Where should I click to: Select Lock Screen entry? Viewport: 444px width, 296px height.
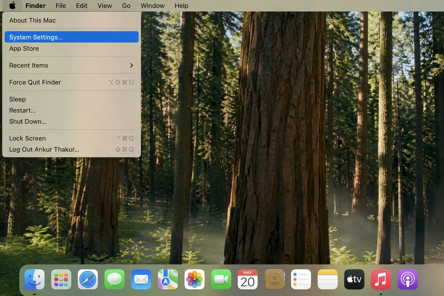[x=71, y=138]
